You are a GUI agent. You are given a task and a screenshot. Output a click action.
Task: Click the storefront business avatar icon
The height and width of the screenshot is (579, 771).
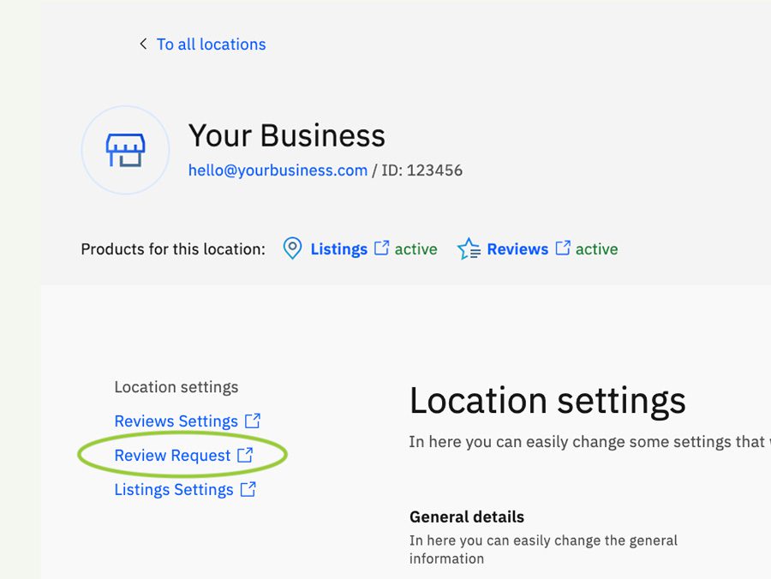(125, 150)
